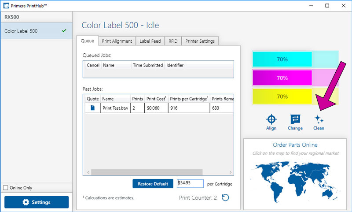Click the Prints per Cartridge column header
This screenshot has width=352, height=212.
tap(189, 99)
